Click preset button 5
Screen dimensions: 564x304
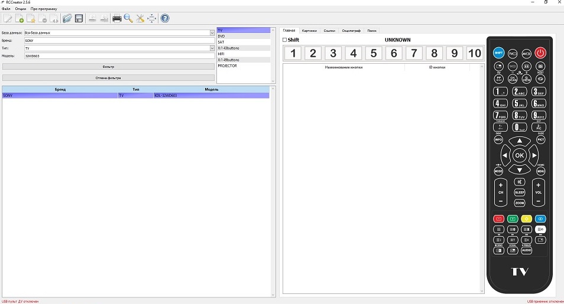click(374, 53)
